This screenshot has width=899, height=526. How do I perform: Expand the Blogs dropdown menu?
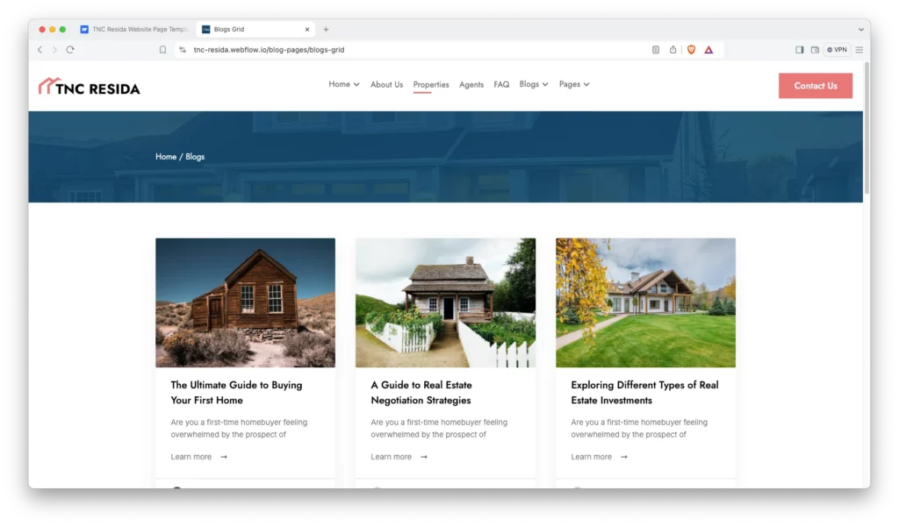point(534,84)
